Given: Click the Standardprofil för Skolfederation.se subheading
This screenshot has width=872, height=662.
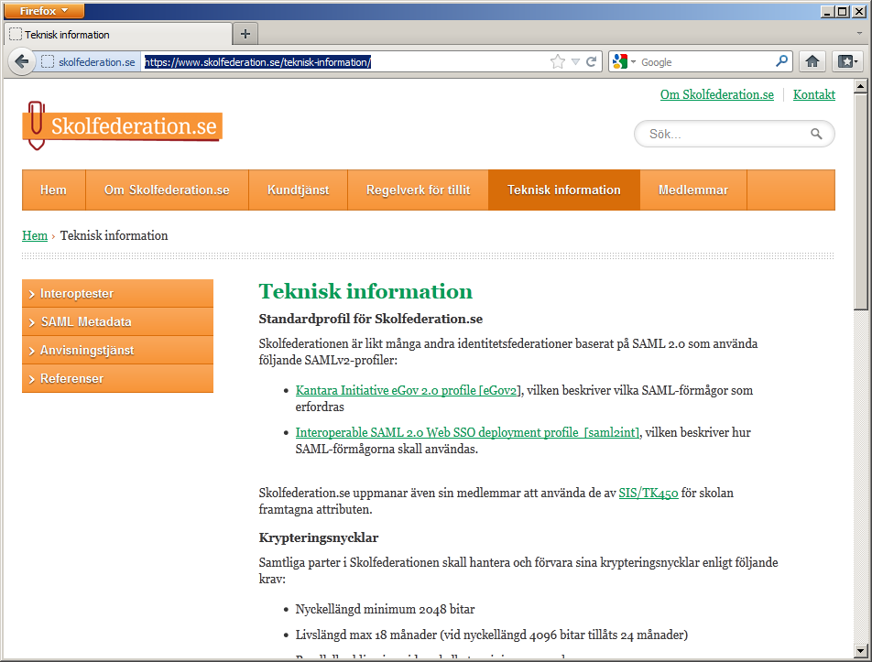Looking at the screenshot, I should click(x=370, y=319).
